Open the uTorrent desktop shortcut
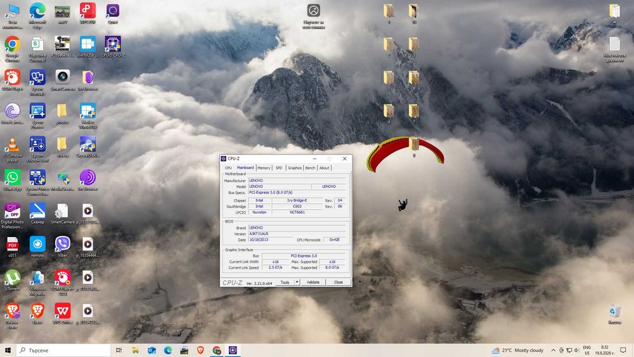634x357 pixels. pyautogui.click(x=12, y=280)
